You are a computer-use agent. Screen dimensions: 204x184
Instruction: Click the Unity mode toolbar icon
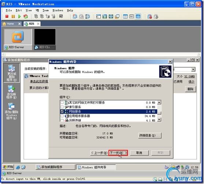[x=117, y=16]
